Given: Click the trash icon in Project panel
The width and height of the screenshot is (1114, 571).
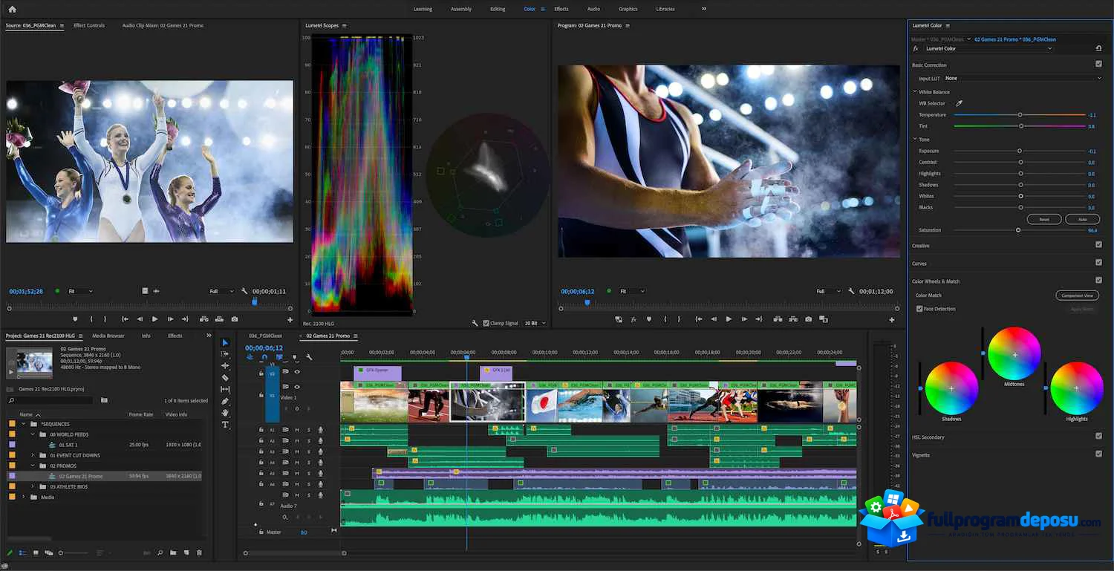Looking at the screenshot, I should (x=198, y=552).
